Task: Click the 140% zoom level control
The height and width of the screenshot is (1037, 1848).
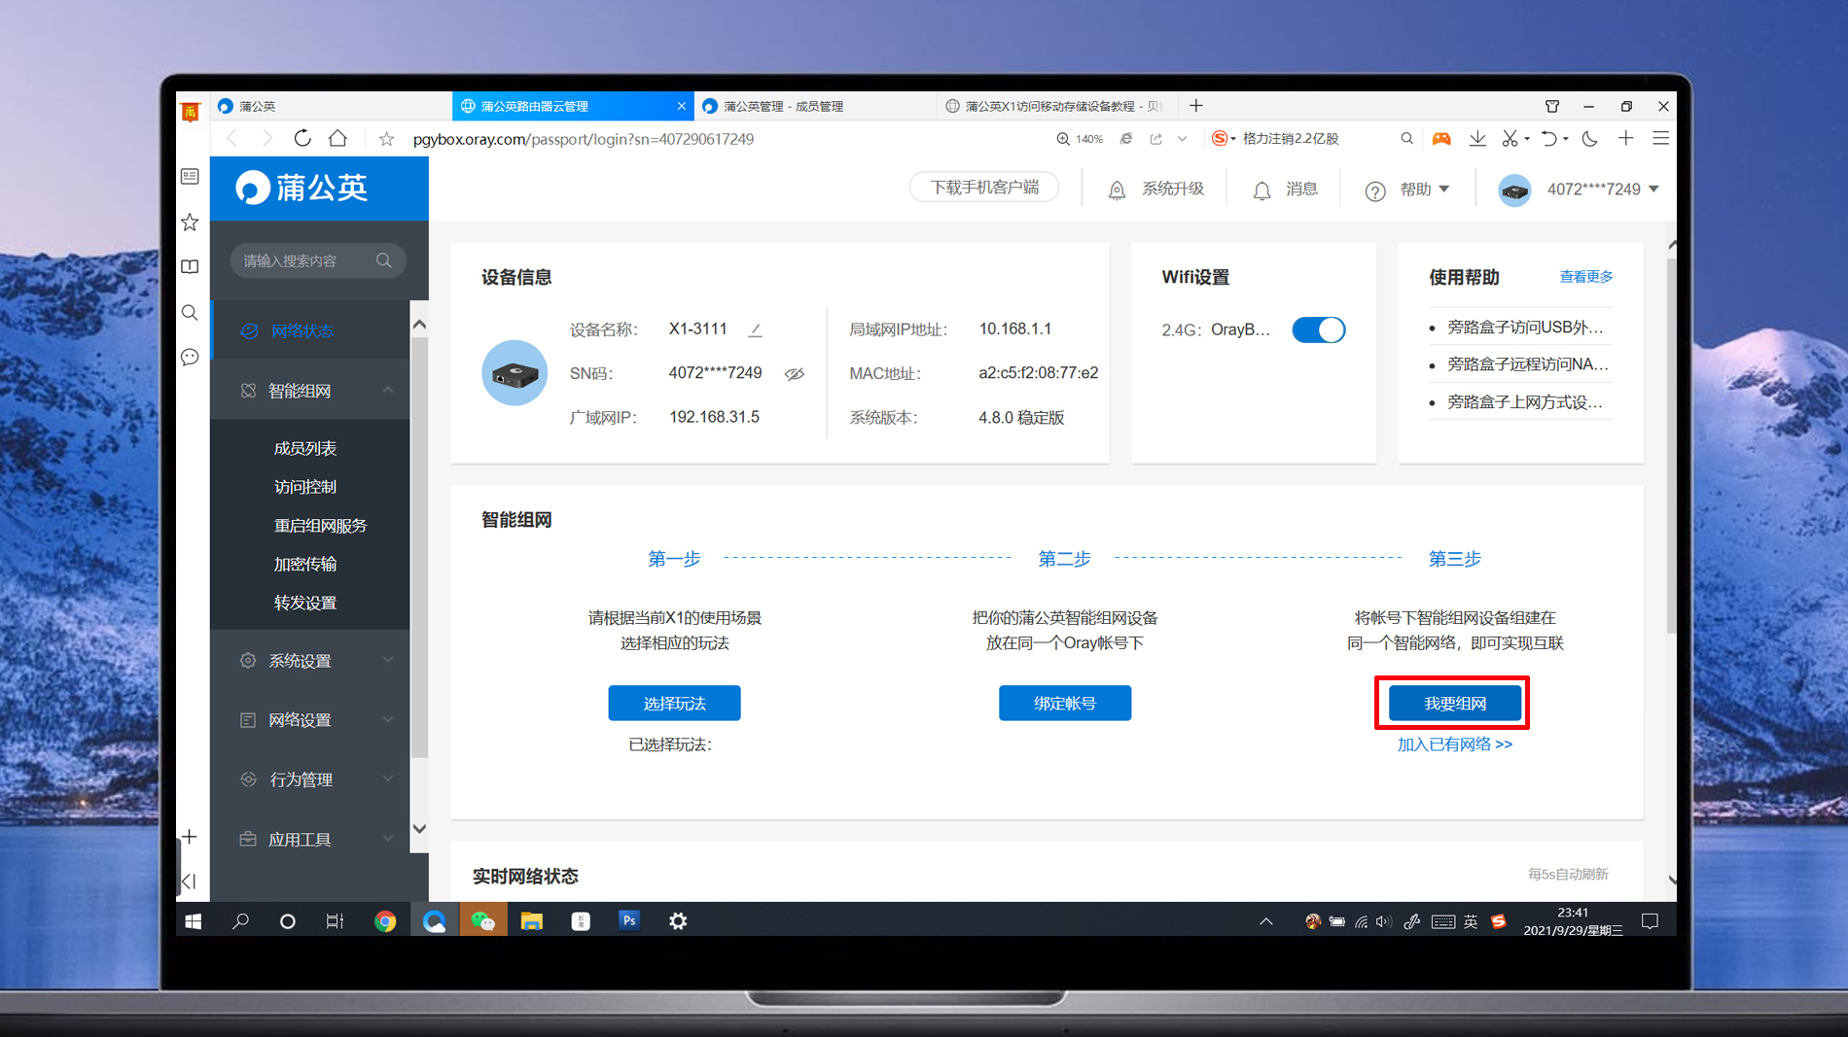Action: coord(1080,138)
